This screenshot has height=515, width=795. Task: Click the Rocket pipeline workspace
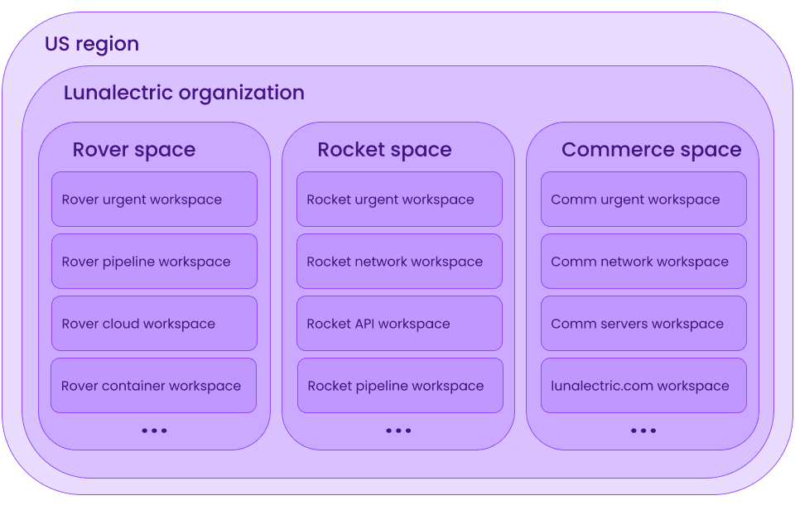(399, 385)
